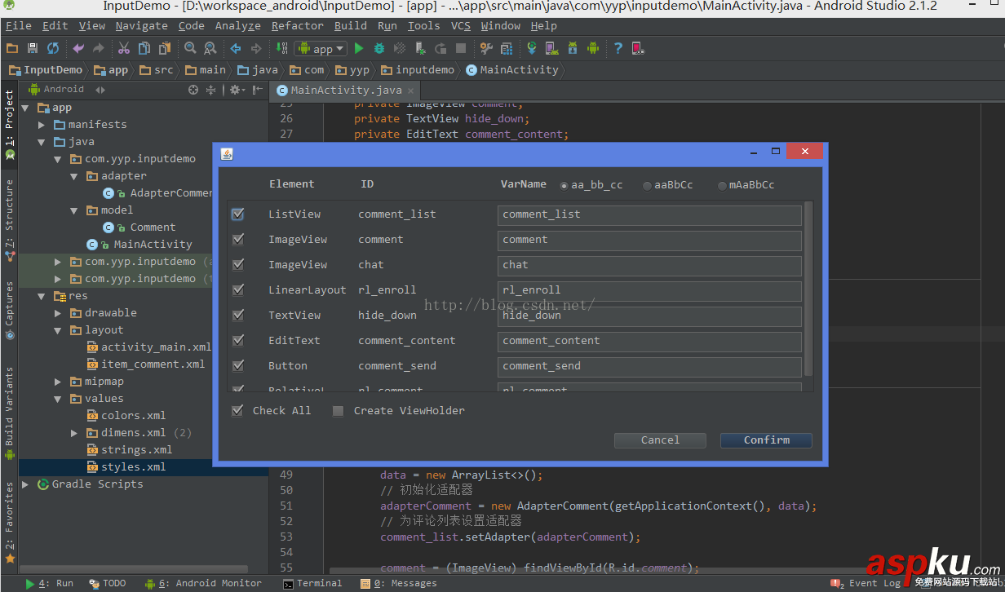This screenshot has width=1005, height=592.
Task: Click the Find magnifier icon in toolbar
Action: (x=190, y=49)
